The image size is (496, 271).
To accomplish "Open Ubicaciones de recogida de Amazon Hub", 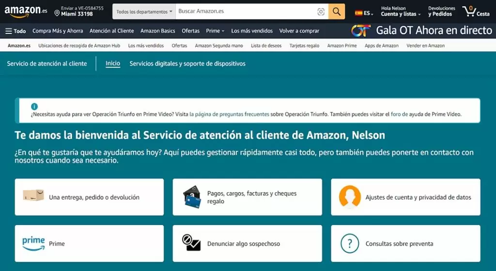I will click(x=79, y=46).
